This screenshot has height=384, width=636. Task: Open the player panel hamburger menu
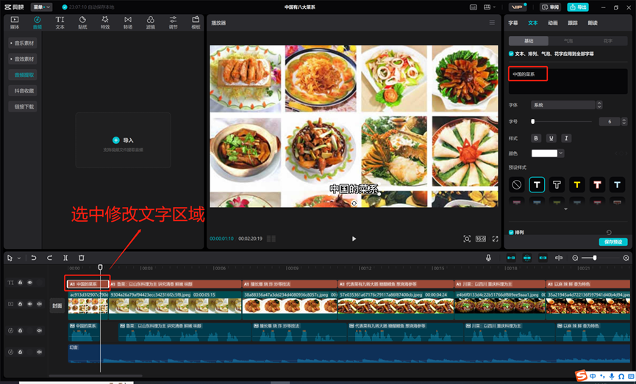492,23
